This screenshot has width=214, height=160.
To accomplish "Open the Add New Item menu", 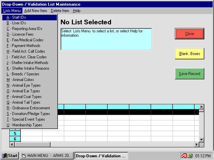I will pos(35,11).
